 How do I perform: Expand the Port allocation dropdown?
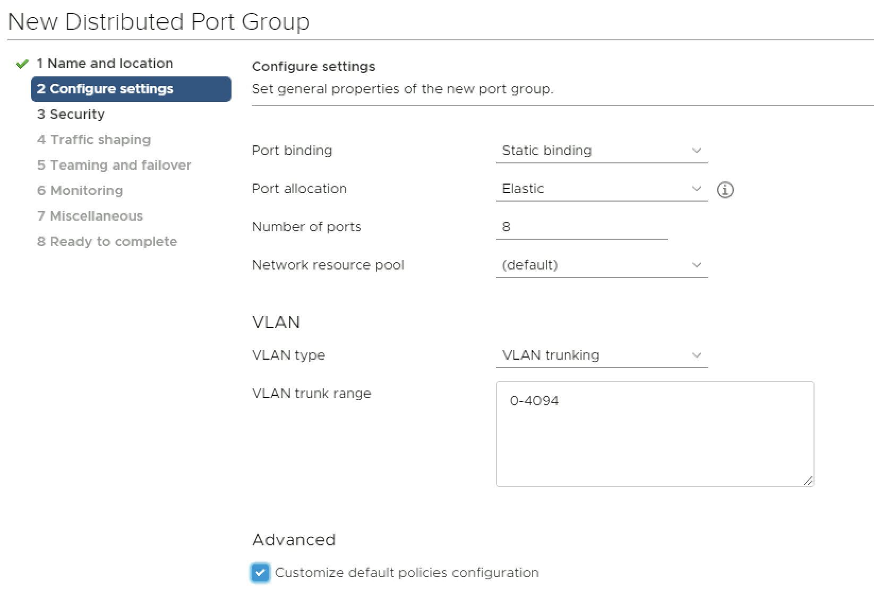coord(601,189)
